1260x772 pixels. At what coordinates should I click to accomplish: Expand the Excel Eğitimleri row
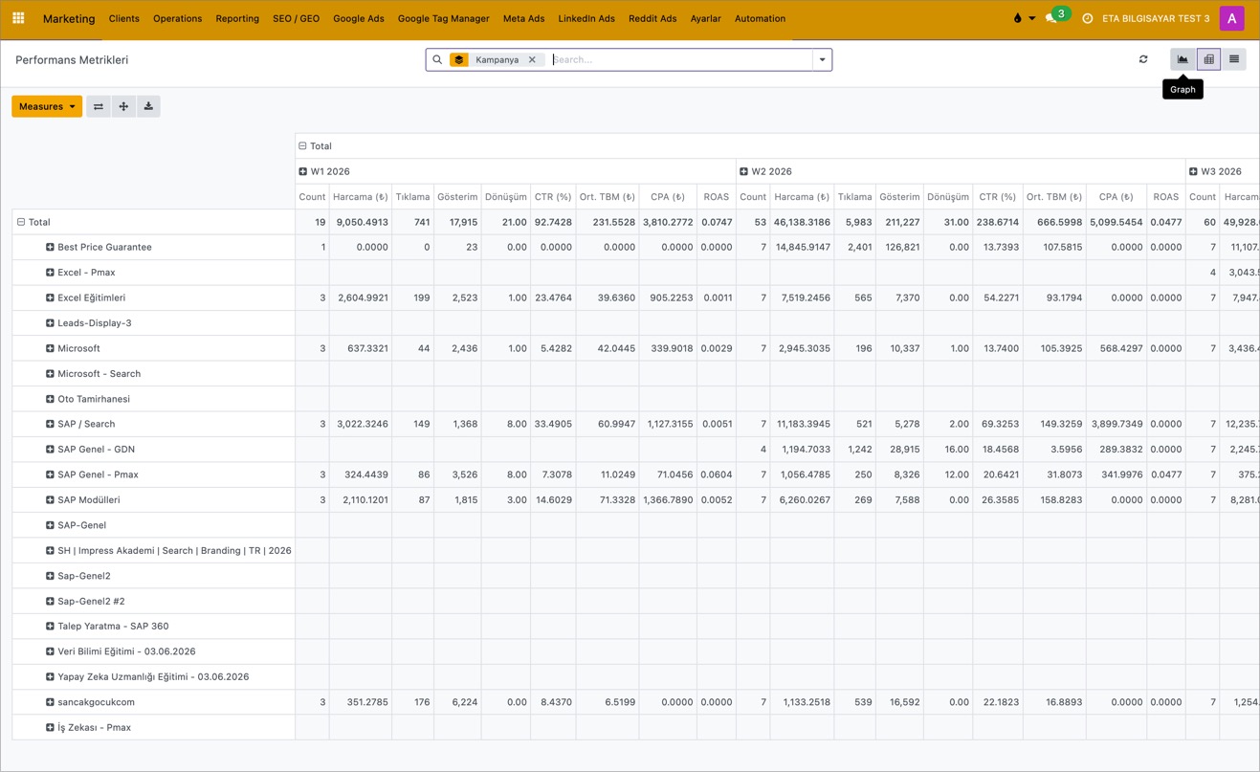[87, 298]
